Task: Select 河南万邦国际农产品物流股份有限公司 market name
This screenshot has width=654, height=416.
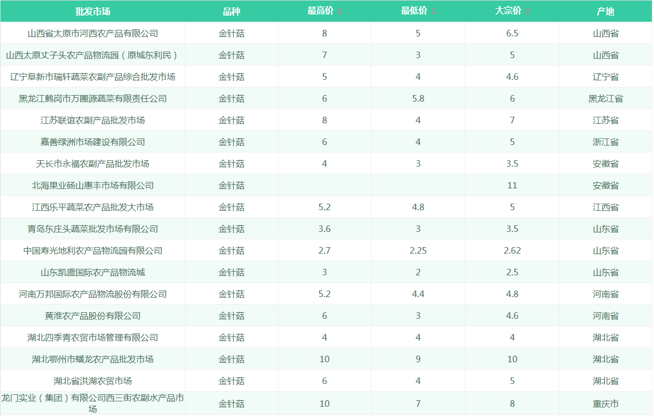Action: [x=93, y=294]
